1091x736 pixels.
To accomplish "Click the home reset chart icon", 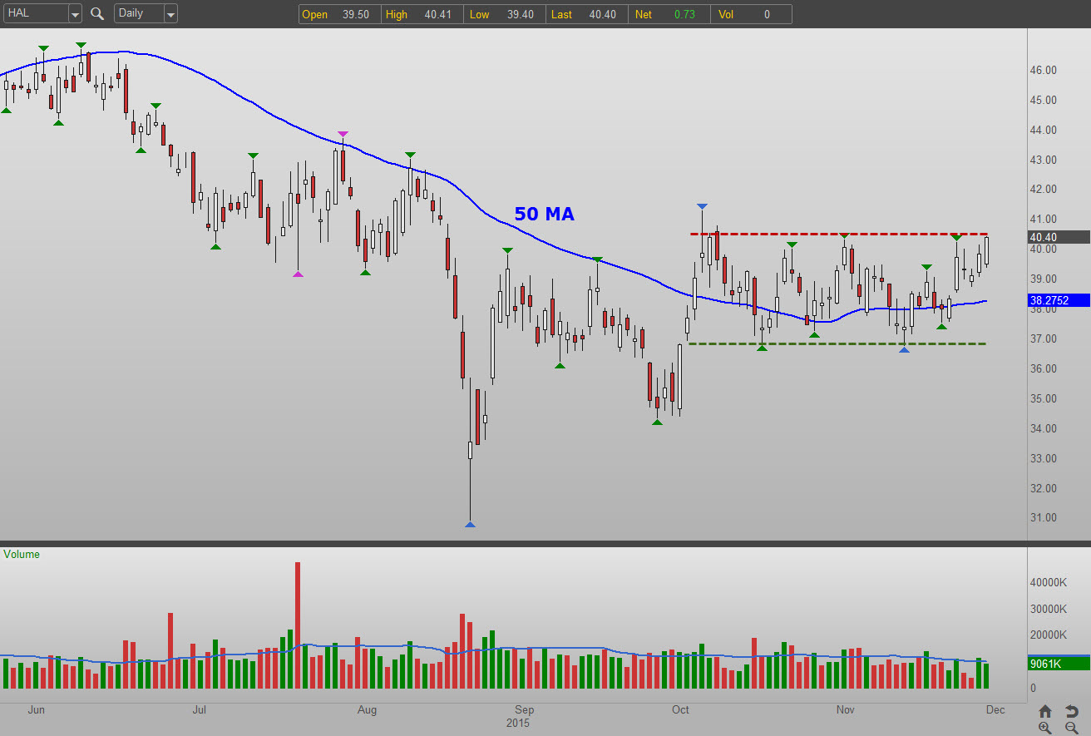I will tap(1045, 711).
